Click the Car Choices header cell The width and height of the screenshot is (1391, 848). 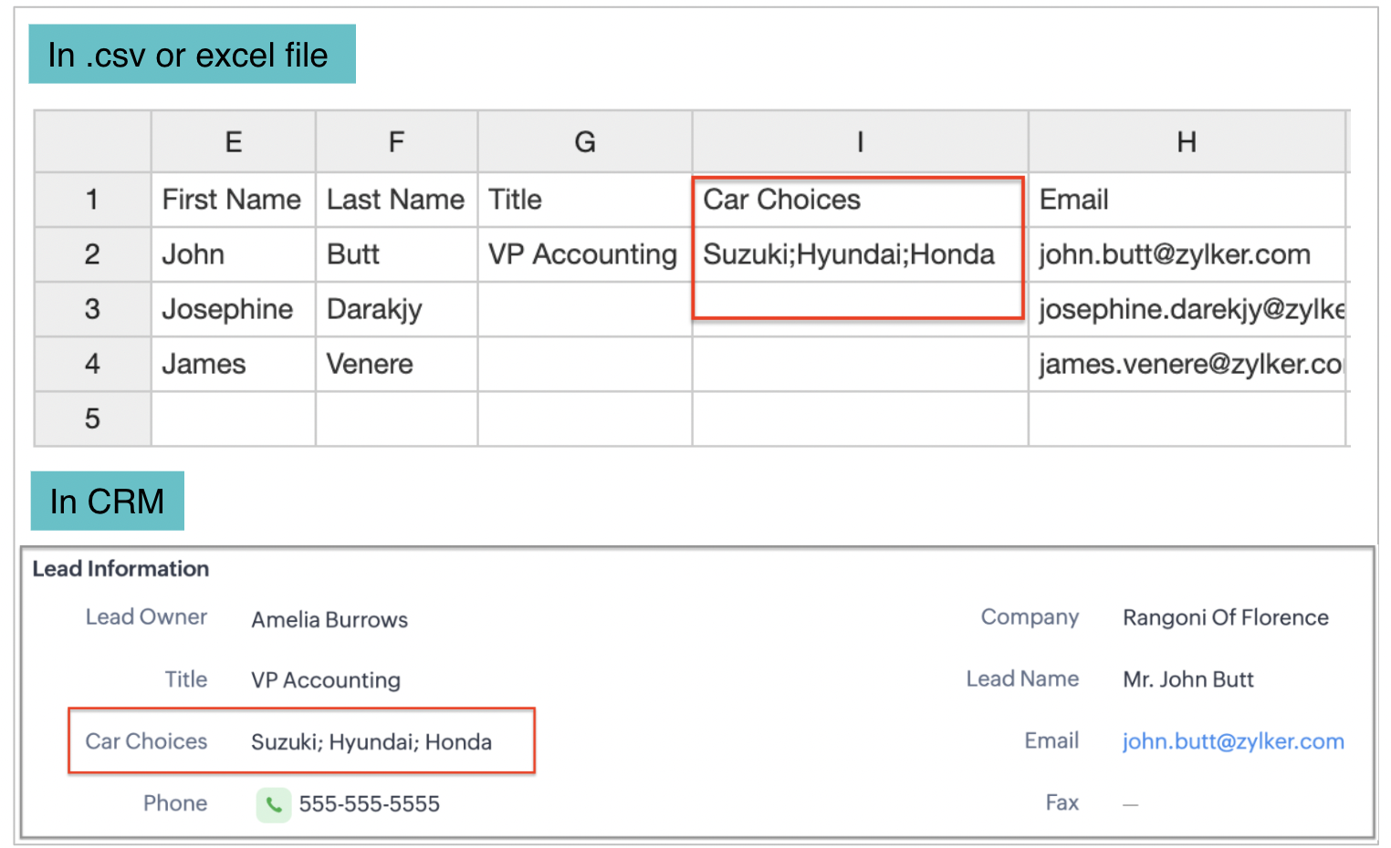(x=858, y=200)
